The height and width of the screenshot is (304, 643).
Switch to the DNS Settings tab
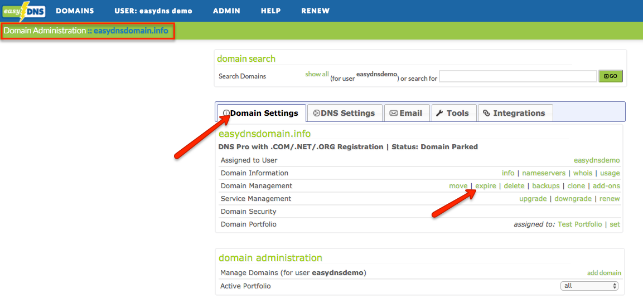(x=345, y=113)
